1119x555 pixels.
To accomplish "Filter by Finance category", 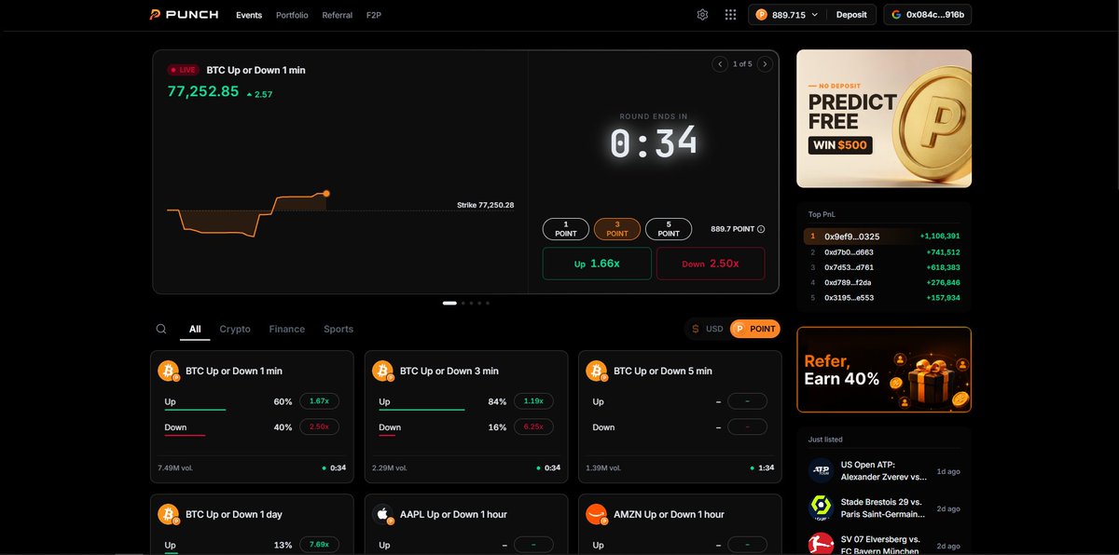I will coord(287,329).
